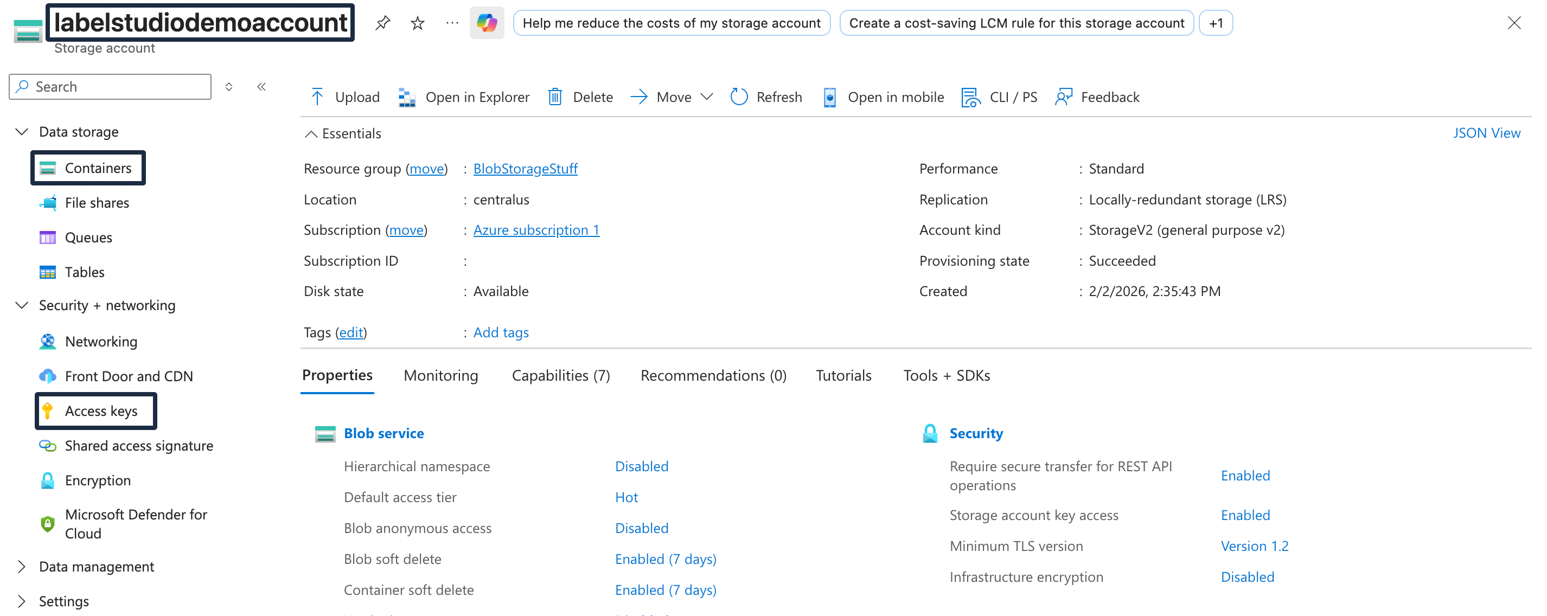This screenshot has height=616, width=1547.
Task: Click Create a cost-saving LCM rule suggestion
Action: (x=1015, y=23)
